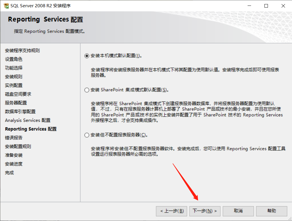
Task: Click 磁盘空间要求 step in sidebar
Action: [x=18, y=94]
